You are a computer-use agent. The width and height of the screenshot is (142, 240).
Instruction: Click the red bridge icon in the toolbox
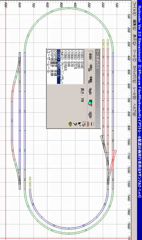pos(88,124)
